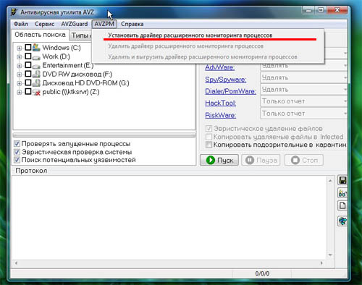Click the Пауза button

click(x=261, y=160)
